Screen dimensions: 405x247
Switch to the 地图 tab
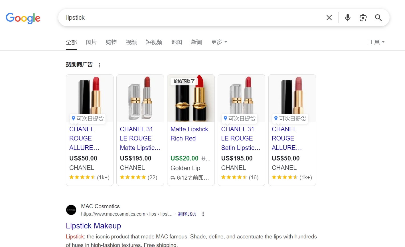177,42
